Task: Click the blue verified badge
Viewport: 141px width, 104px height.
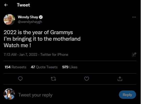Action: pyautogui.click(x=41, y=17)
